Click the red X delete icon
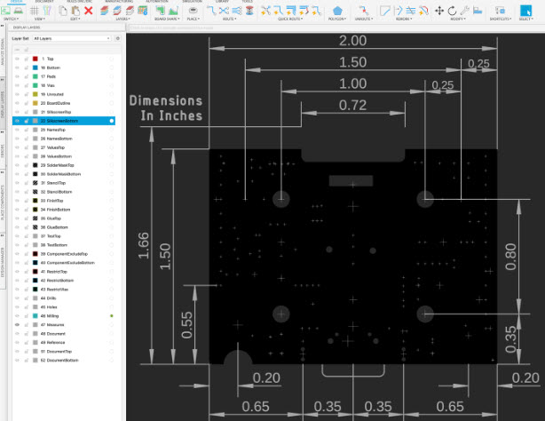 (89, 11)
